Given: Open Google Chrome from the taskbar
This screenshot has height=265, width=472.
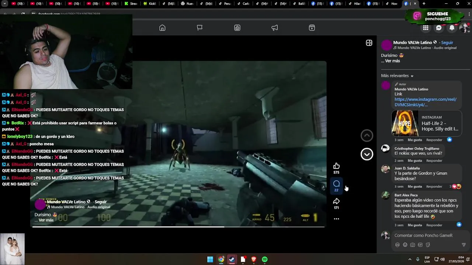Looking at the screenshot, I should (221, 259).
